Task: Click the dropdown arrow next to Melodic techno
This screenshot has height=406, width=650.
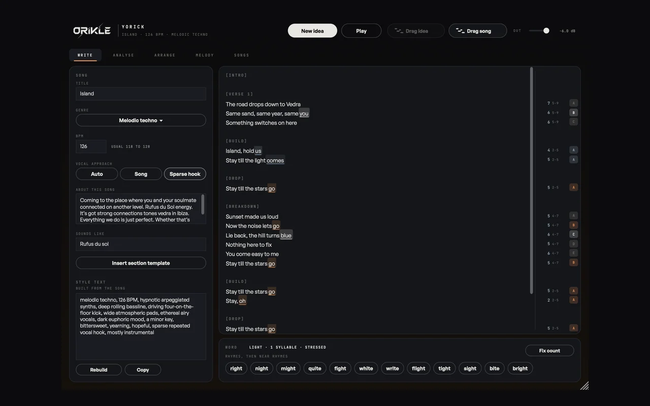Action: pyautogui.click(x=161, y=121)
